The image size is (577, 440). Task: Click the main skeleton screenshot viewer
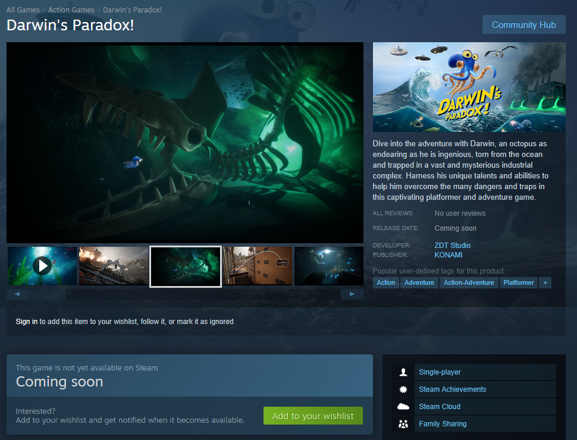pyautogui.click(x=185, y=143)
